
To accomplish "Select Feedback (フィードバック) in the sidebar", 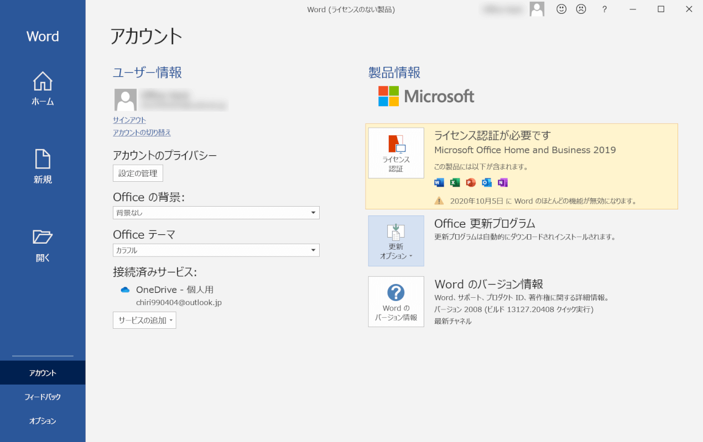I will click(x=43, y=397).
